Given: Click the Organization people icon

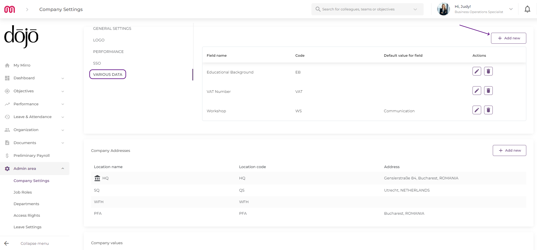Looking at the screenshot, I should 7,130.
